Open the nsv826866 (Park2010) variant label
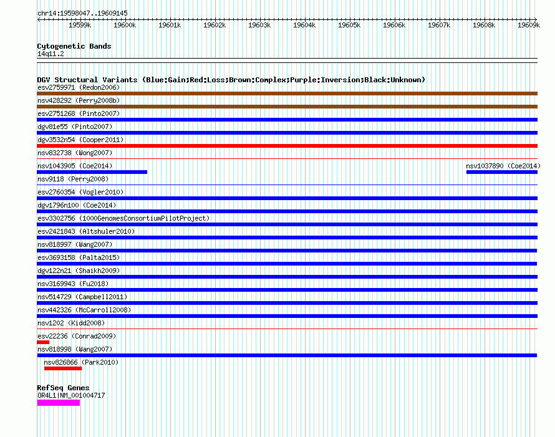 coord(81,362)
